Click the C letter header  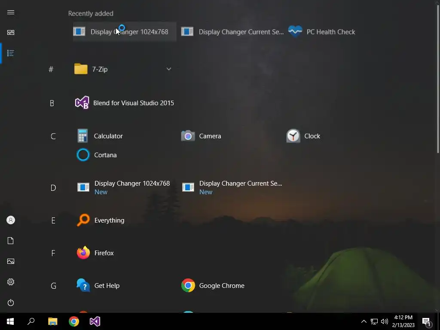pos(53,136)
